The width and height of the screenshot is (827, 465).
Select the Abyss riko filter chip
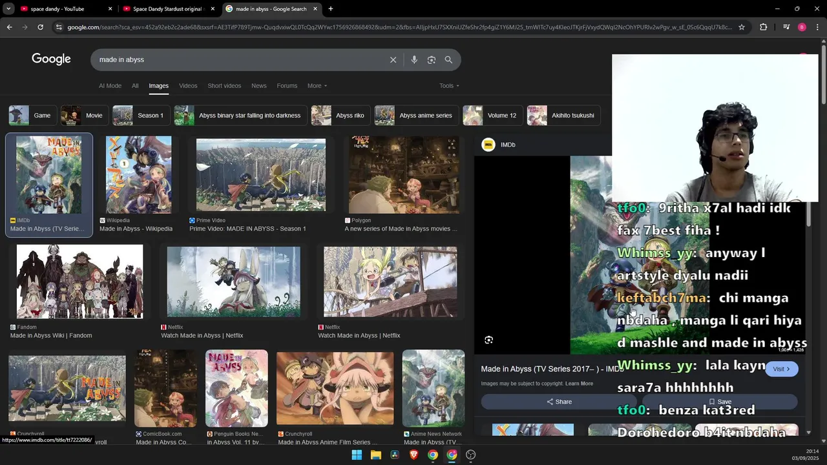coord(340,116)
